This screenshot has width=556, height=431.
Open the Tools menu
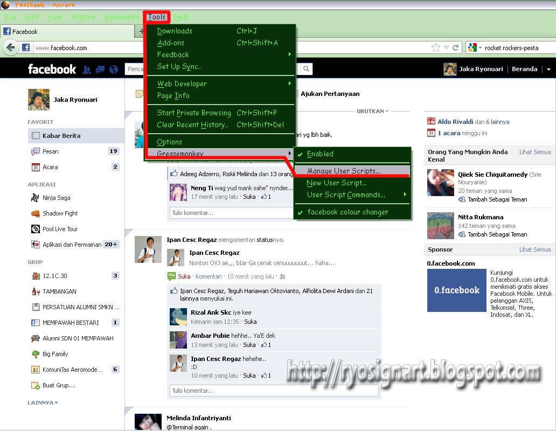157,17
